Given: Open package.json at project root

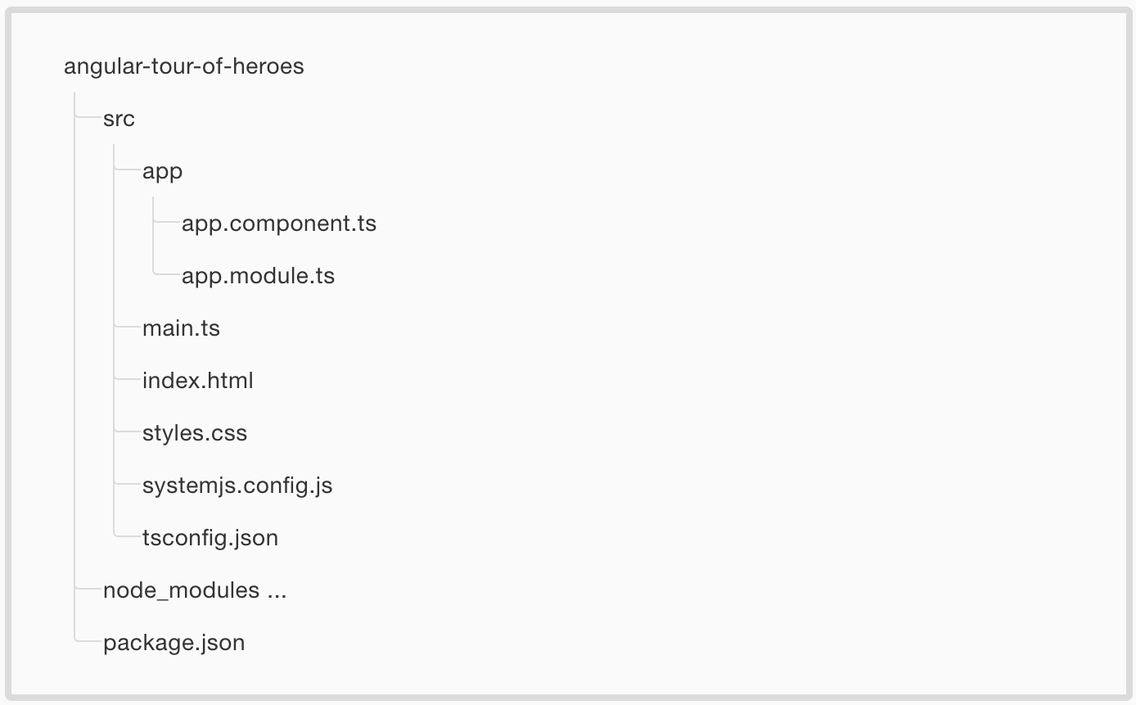Looking at the screenshot, I should (x=174, y=643).
